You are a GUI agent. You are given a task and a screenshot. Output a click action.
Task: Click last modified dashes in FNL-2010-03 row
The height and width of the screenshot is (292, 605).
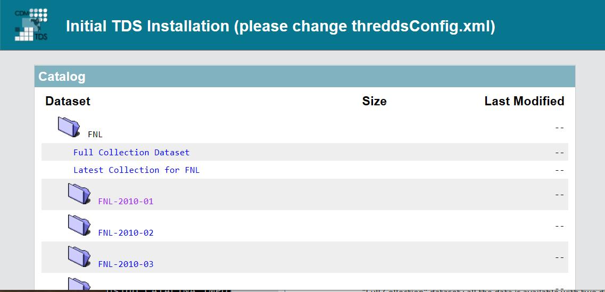(x=559, y=257)
